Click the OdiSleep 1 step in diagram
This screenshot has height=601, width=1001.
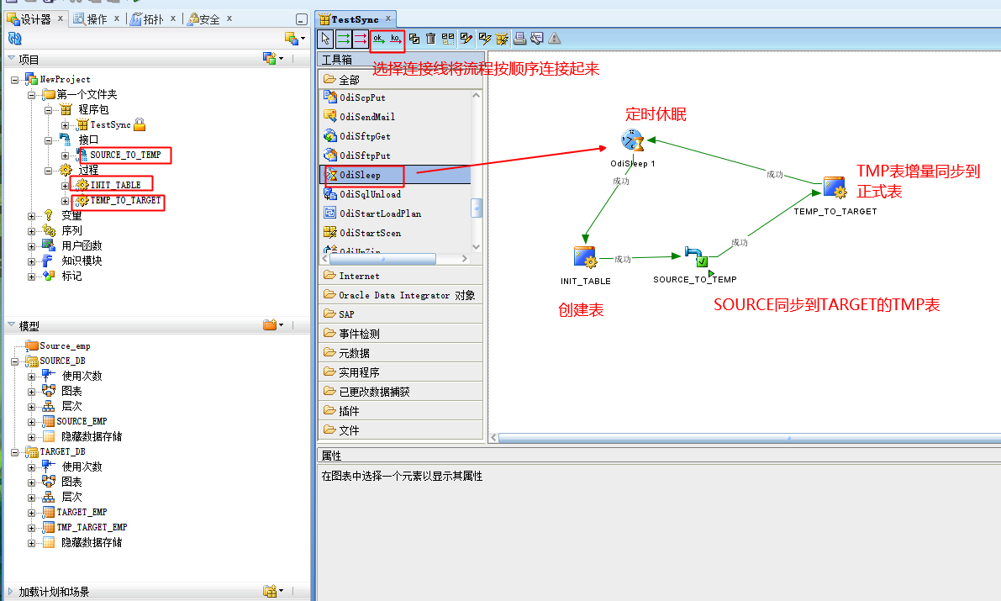632,140
